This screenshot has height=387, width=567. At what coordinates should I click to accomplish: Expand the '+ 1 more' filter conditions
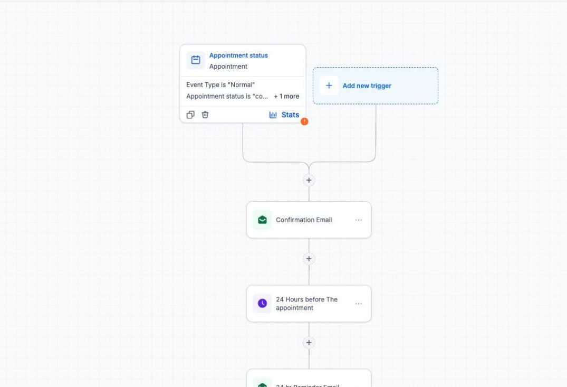pyautogui.click(x=286, y=96)
